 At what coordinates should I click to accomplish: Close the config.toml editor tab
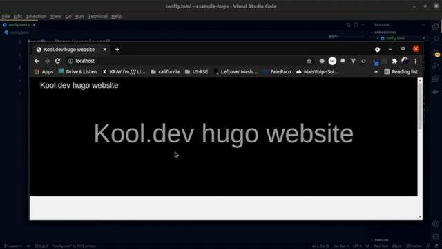34,25
